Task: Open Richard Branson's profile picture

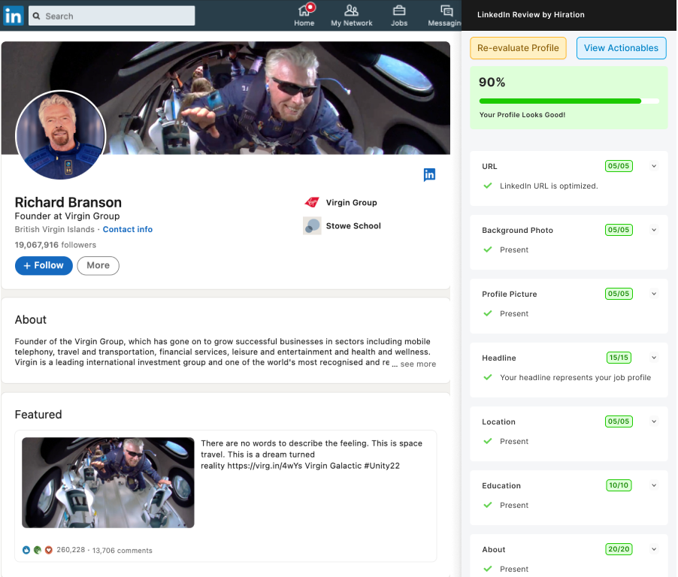Action: 61,134
